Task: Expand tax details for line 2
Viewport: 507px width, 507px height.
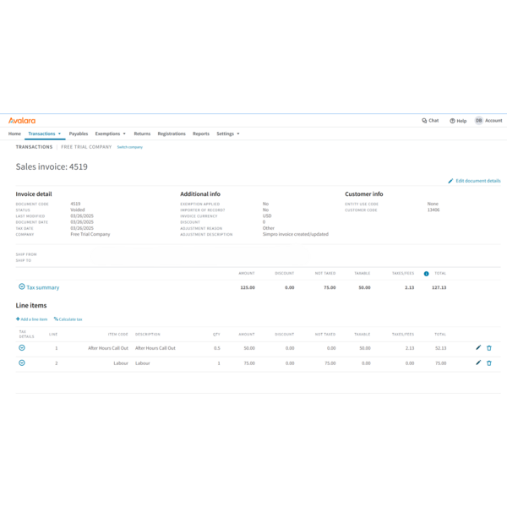Action: tap(22, 363)
